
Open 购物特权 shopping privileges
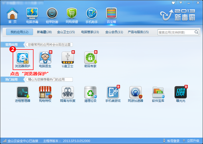click(45, 94)
